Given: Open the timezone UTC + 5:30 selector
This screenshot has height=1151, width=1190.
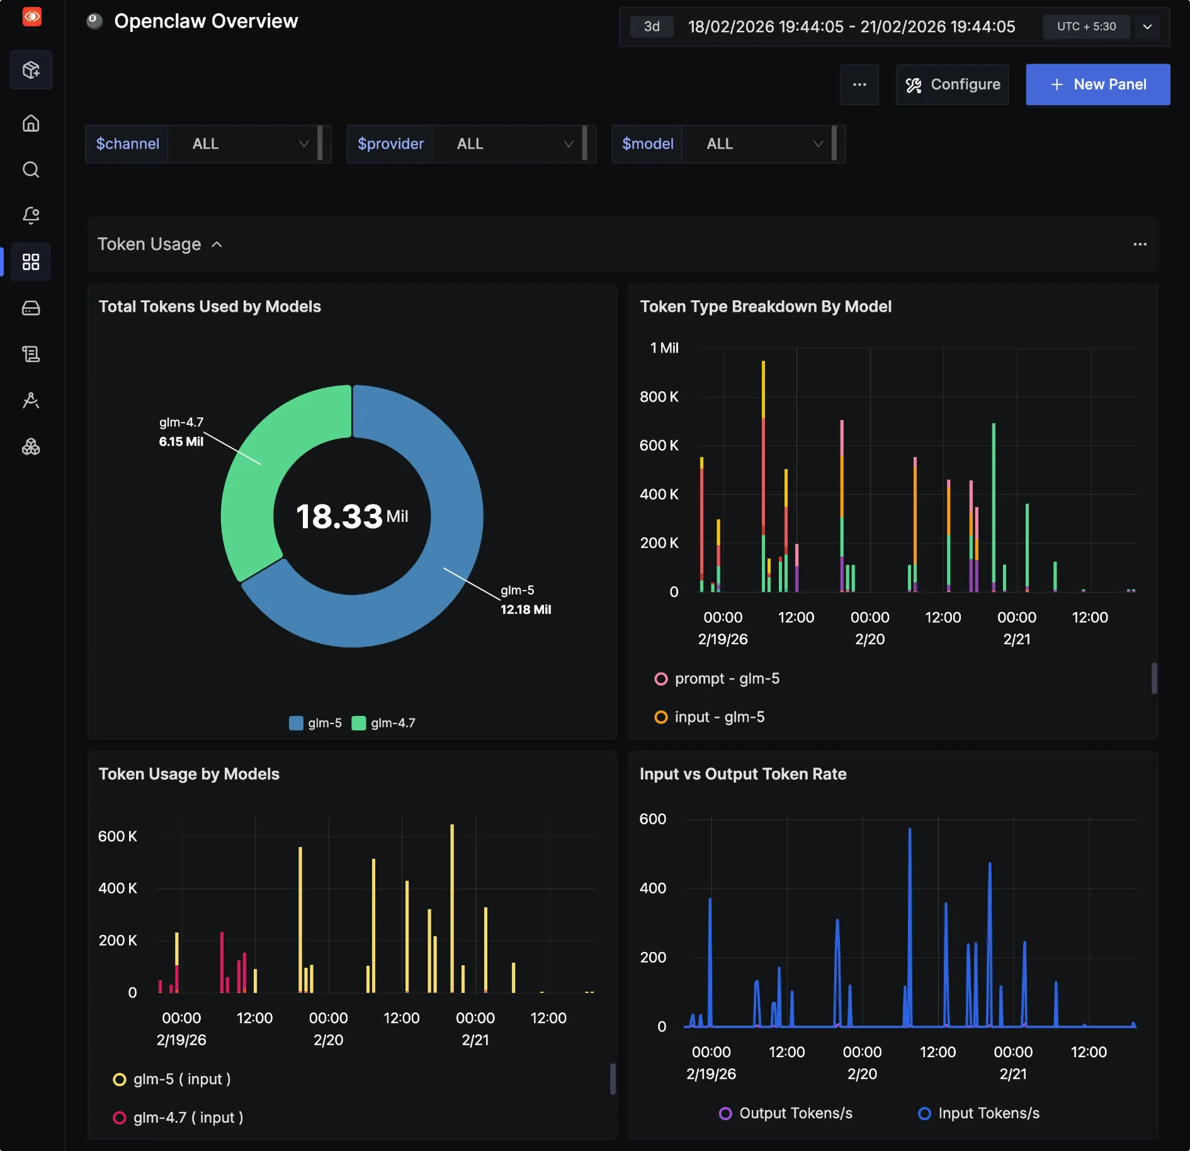Looking at the screenshot, I should pyautogui.click(x=1087, y=26).
